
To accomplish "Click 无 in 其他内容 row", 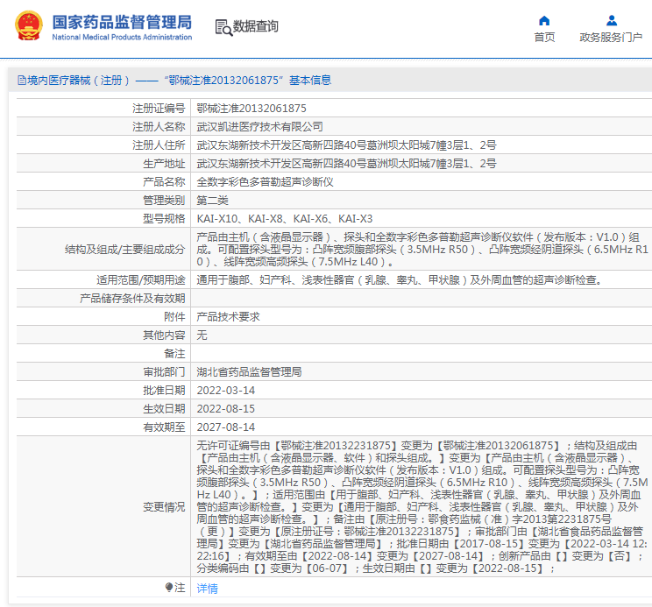I will [202, 335].
